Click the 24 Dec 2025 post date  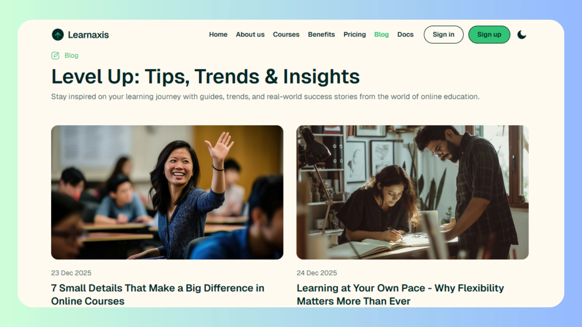317,273
